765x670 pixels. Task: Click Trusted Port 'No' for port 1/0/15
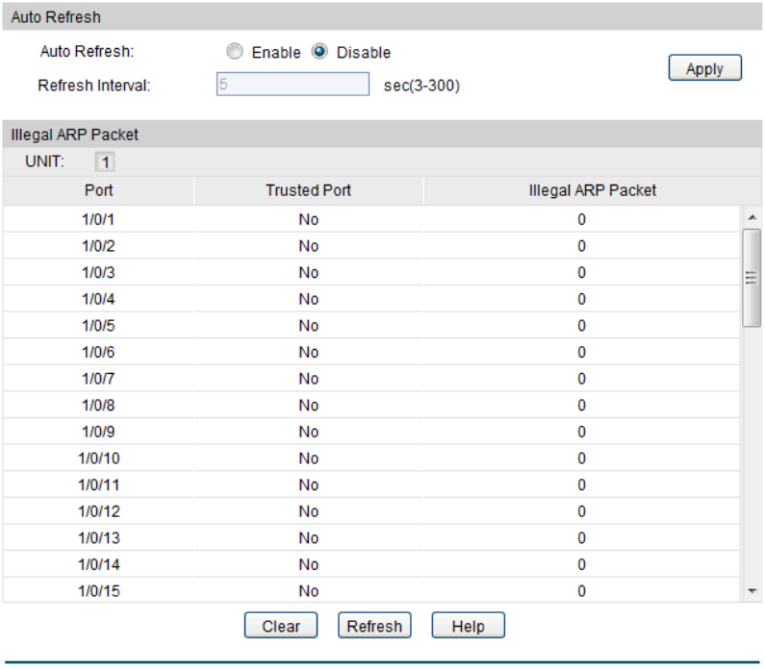click(308, 591)
